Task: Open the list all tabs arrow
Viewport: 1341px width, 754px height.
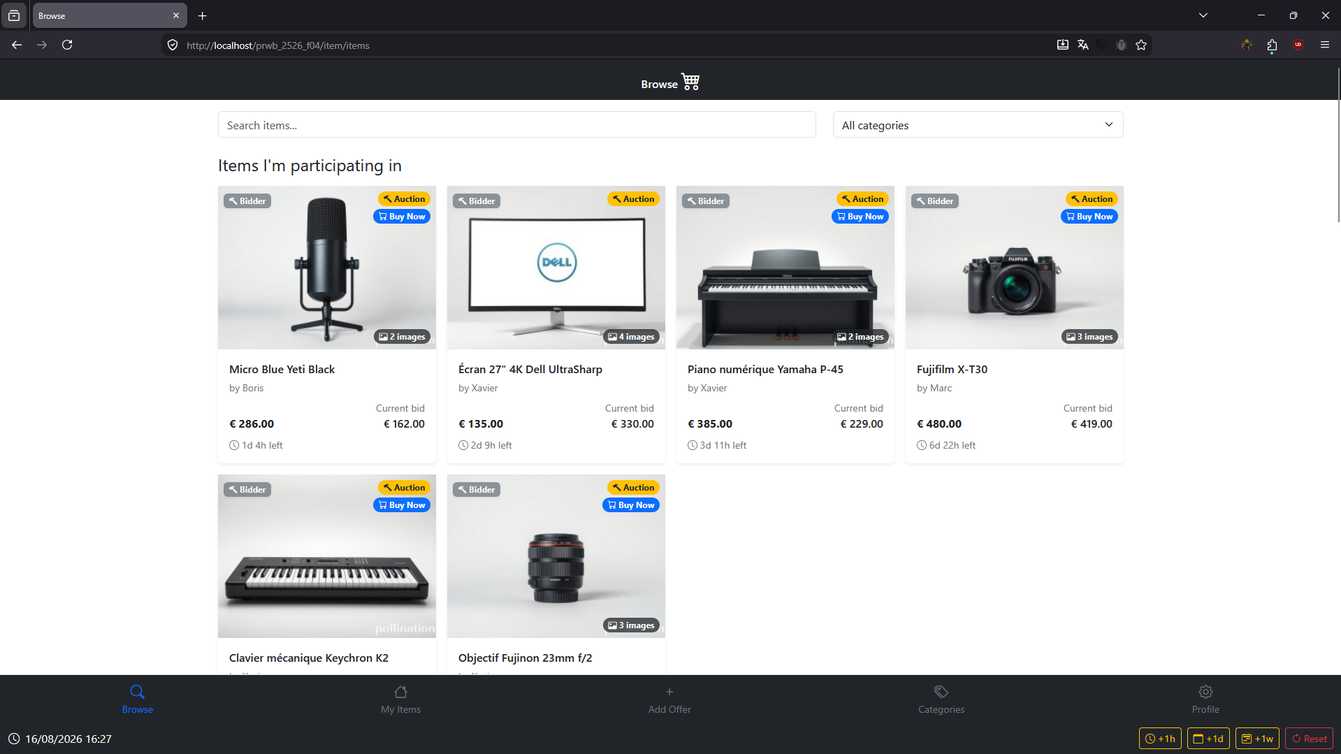Action: 1203,15
